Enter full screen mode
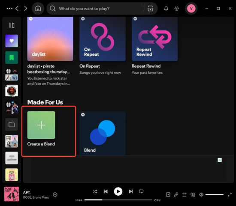The height and width of the screenshot is (206, 236). click(x=230, y=195)
